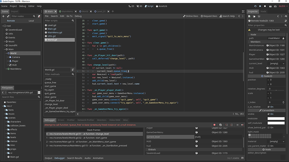Uncheck z_as_relative On checkbox
This screenshot has width=289, height=162.
(268, 107)
